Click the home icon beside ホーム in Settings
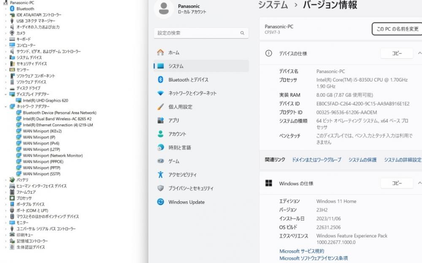Screen dimensions: 422x263 click(160, 52)
